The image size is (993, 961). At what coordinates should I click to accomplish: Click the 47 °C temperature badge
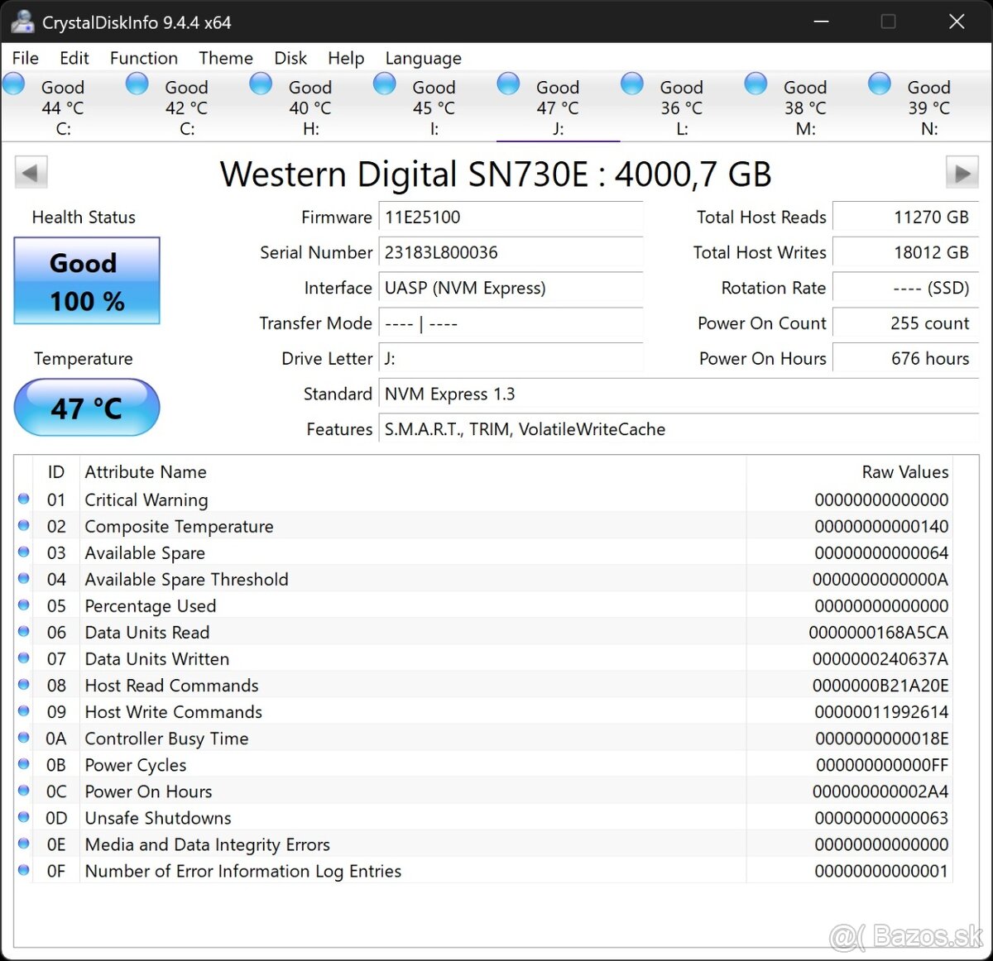86,407
